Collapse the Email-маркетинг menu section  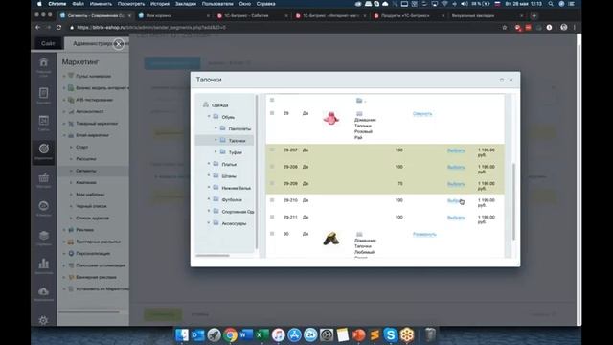64,135
